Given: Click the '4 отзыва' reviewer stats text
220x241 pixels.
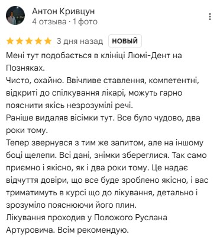Looking at the screenshot, I should [x=49, y=21].
